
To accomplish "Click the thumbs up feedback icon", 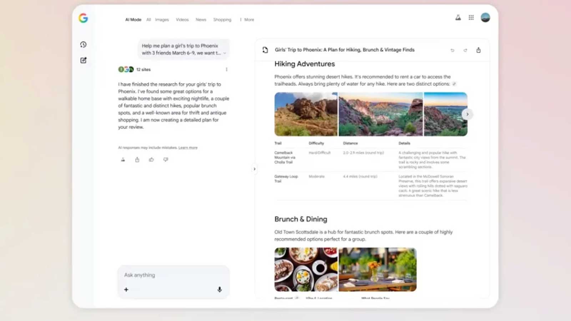I will [x=151, y=159].
